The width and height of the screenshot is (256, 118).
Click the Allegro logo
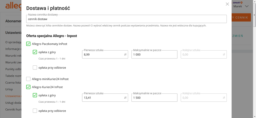click(x=13, y=6)
